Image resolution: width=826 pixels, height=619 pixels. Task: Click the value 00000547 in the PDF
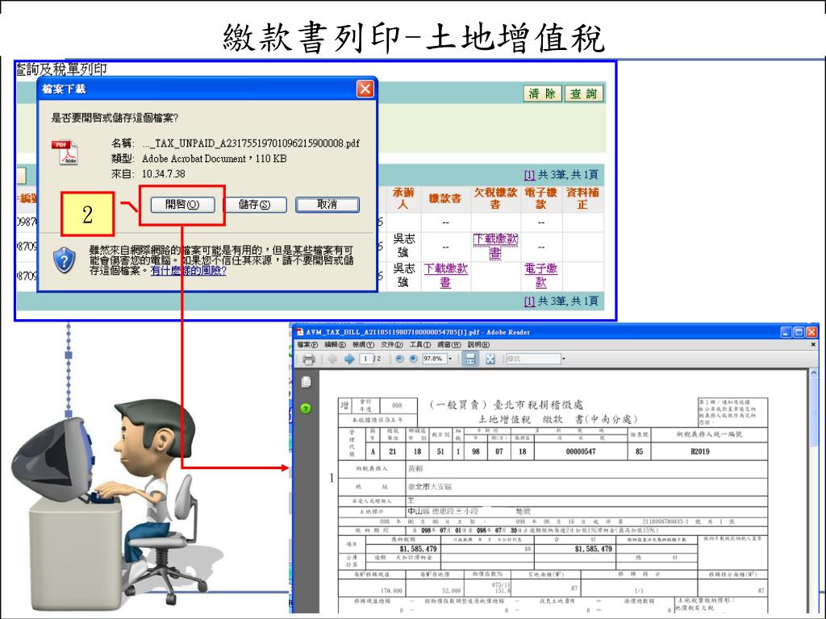pyautogui.click(x=581, y=451)
